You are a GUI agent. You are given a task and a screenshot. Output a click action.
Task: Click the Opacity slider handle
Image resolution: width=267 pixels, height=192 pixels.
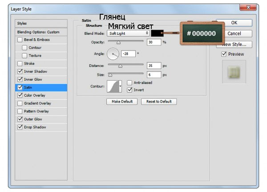point(118,42)
